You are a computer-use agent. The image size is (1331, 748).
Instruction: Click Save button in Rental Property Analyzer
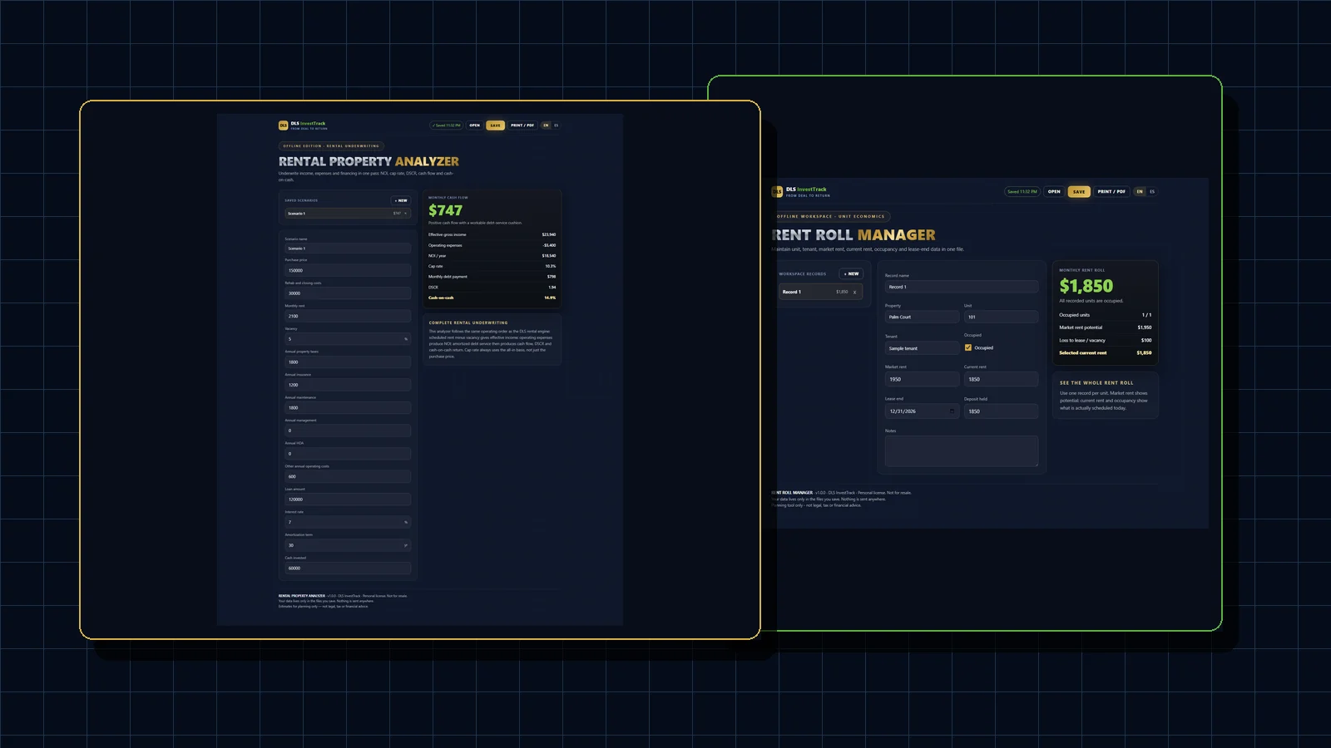tap(495, 125)
